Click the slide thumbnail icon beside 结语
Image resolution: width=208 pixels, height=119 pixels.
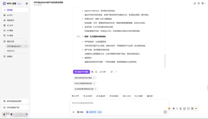click(78, 37)
